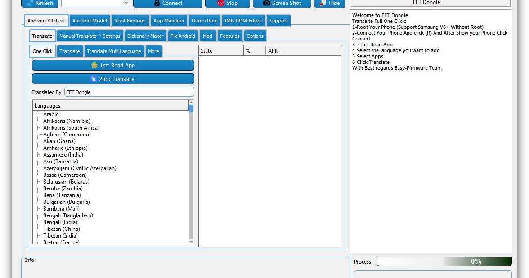
Task: Open the Dump Rom tab
Action: pyautogui.click(x=204, y=21)
